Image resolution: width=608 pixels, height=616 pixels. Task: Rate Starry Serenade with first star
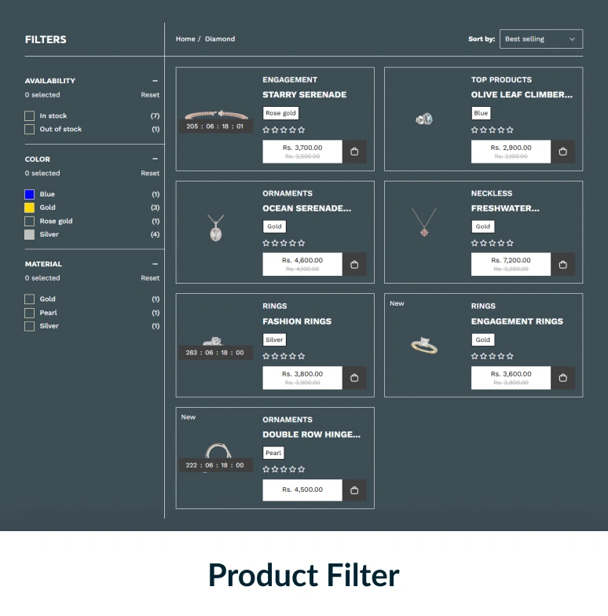pos(266,130)
